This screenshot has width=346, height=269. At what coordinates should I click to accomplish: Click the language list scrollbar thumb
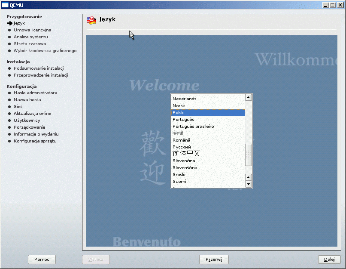(x=248, y=155)
